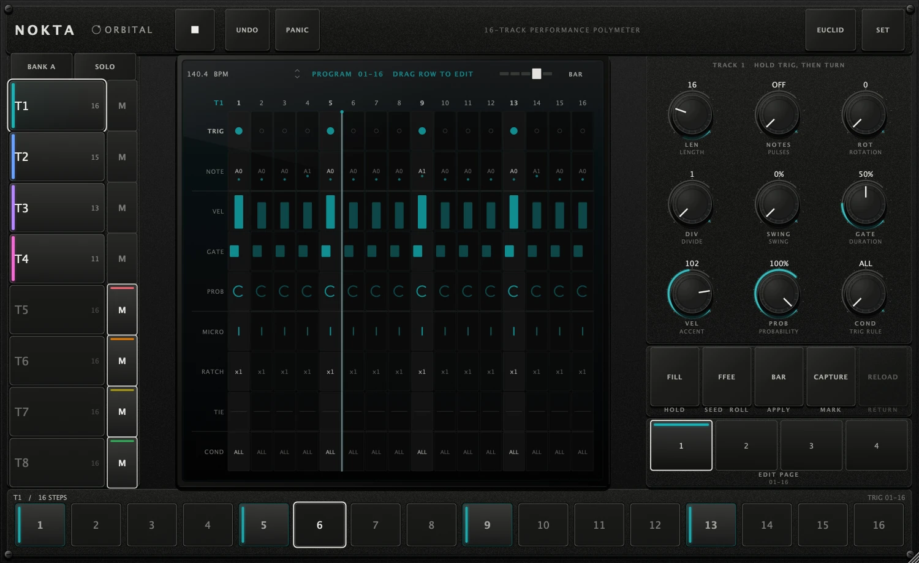Click the SWING knob

[x=778, y=204]
